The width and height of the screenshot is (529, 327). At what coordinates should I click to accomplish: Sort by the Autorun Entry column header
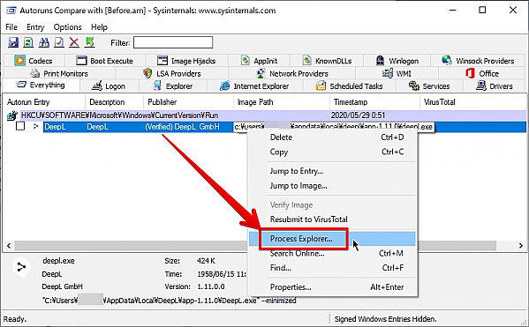[x=44, y=102]
